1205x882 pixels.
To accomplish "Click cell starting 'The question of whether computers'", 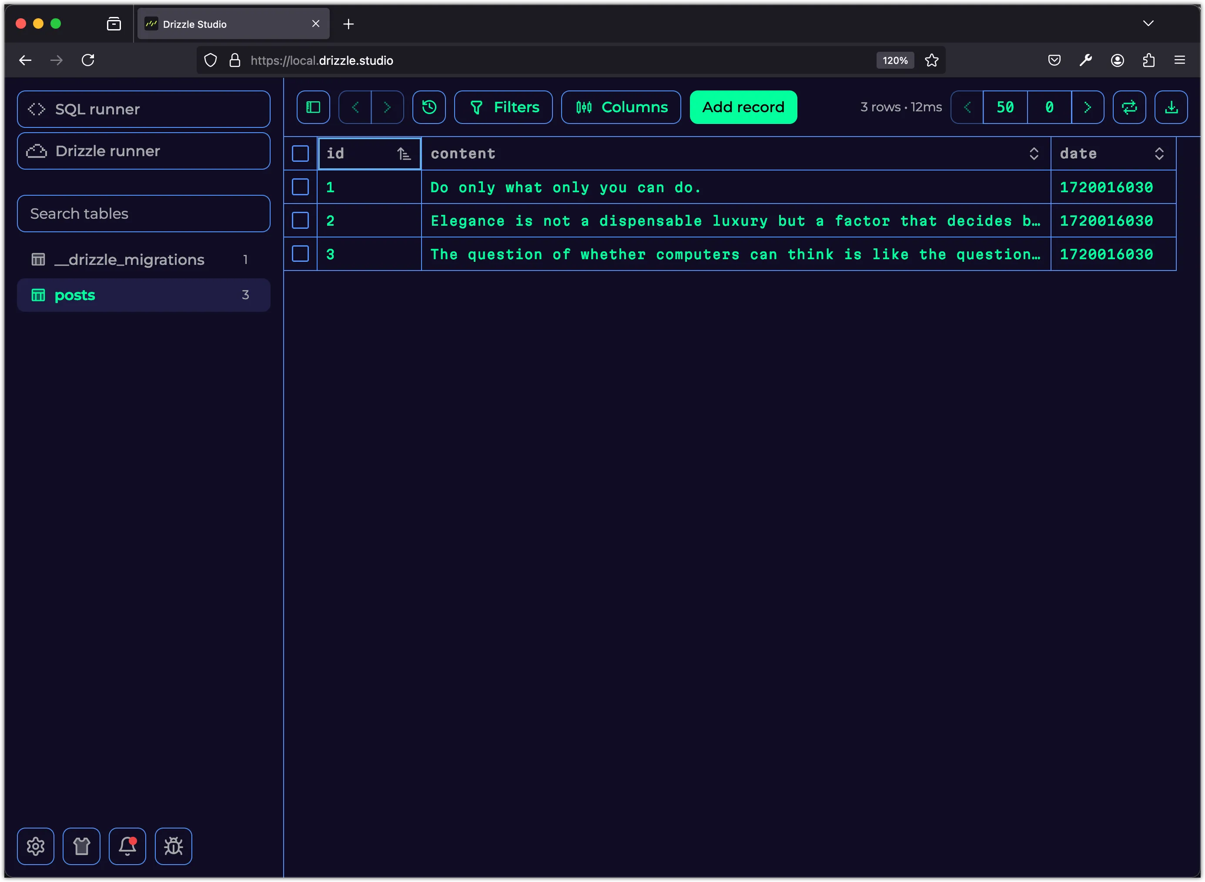I will pos(736,254).
